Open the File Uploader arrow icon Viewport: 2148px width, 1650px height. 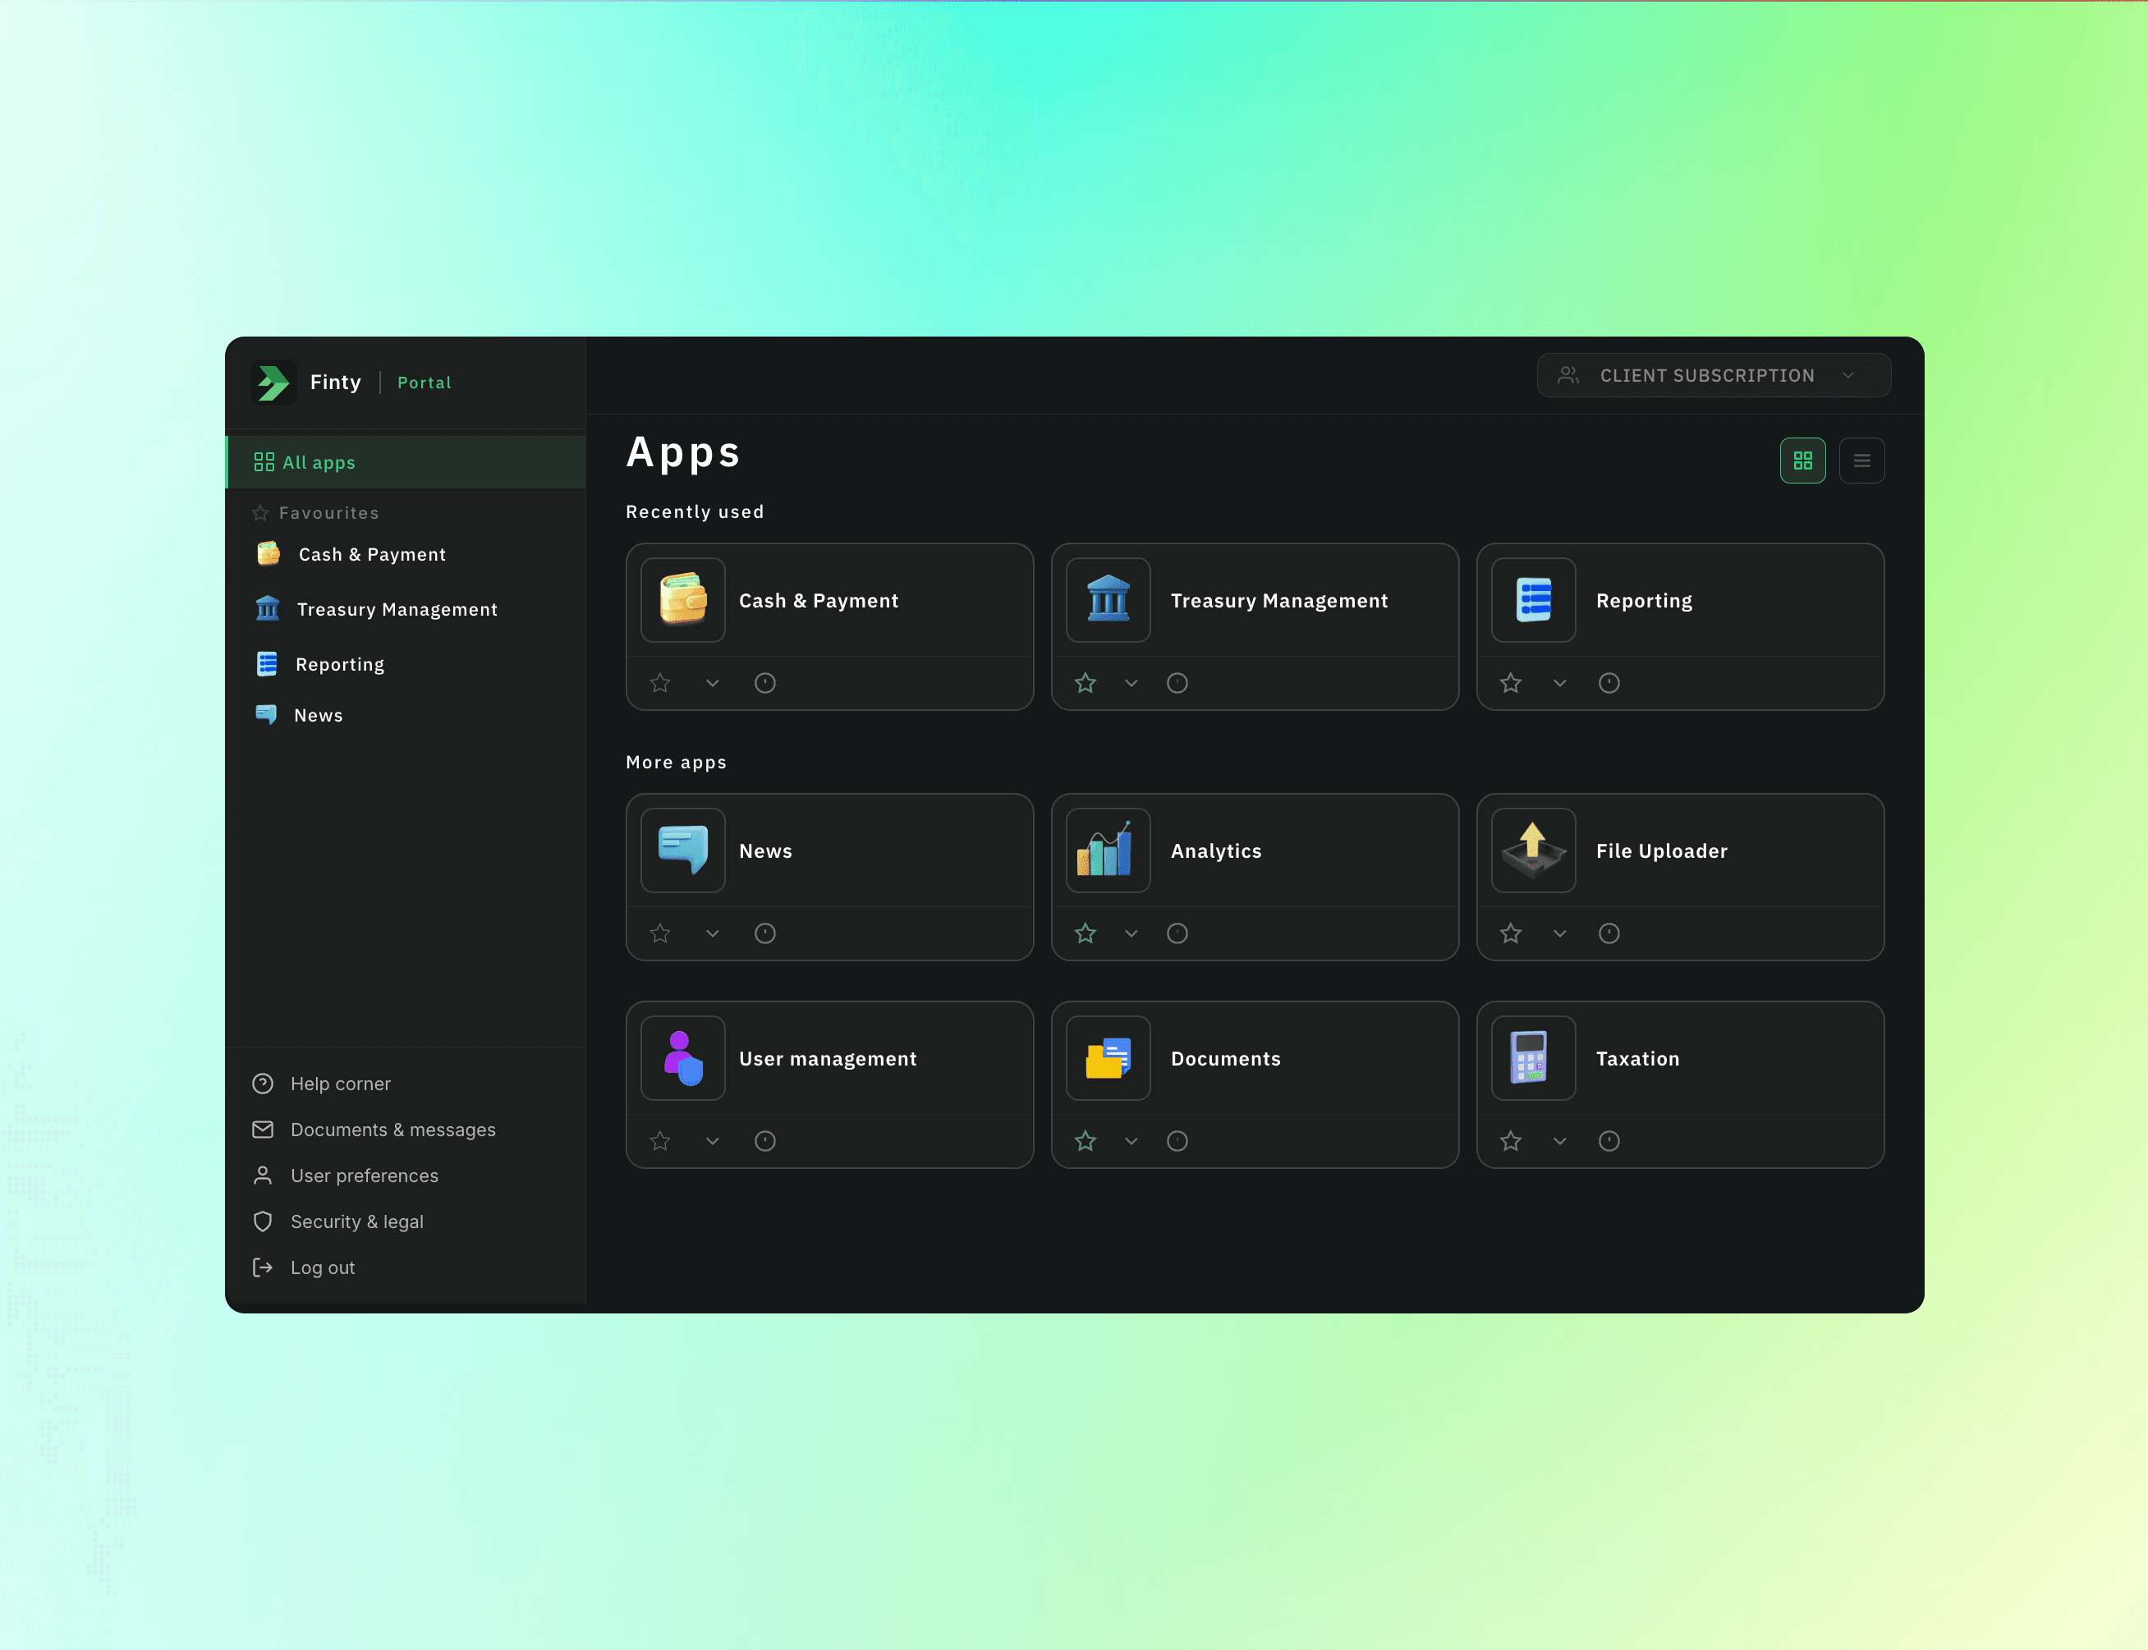[1533, 850]
